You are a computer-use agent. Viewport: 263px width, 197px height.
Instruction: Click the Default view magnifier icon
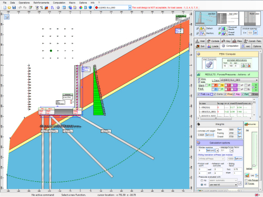pyautogui.click(x=203, y=28)
